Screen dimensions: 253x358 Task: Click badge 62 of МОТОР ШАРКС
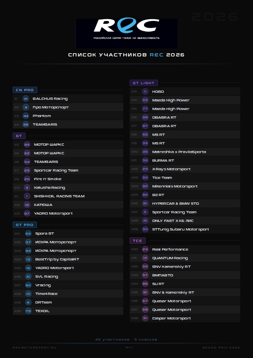[x=27, y=153]
